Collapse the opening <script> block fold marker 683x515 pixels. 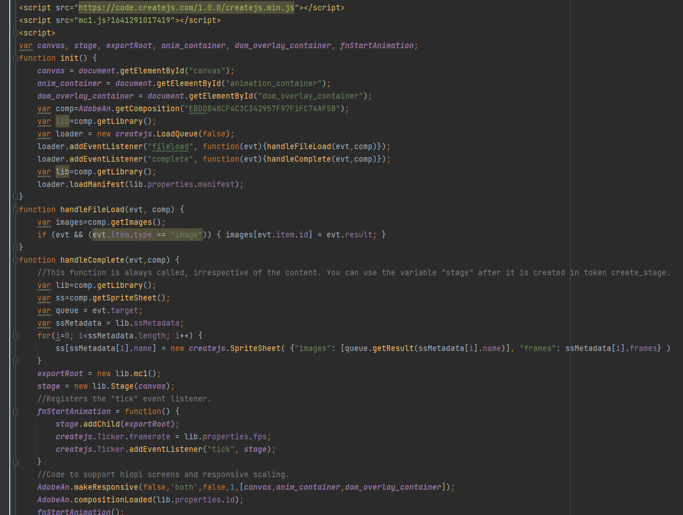(15, 33)
